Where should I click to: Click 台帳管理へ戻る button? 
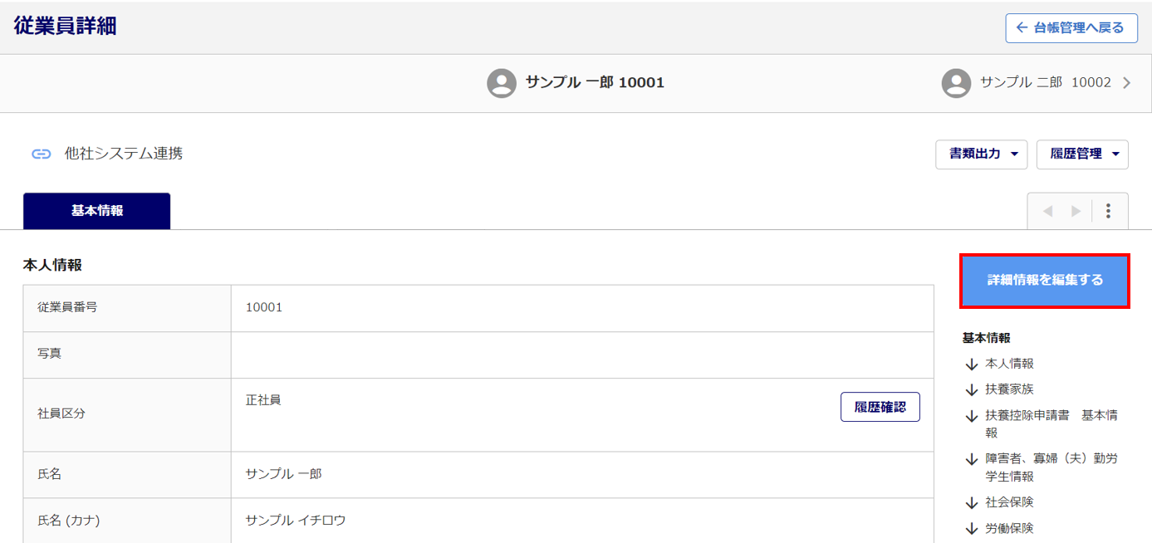click(1071, 28)
